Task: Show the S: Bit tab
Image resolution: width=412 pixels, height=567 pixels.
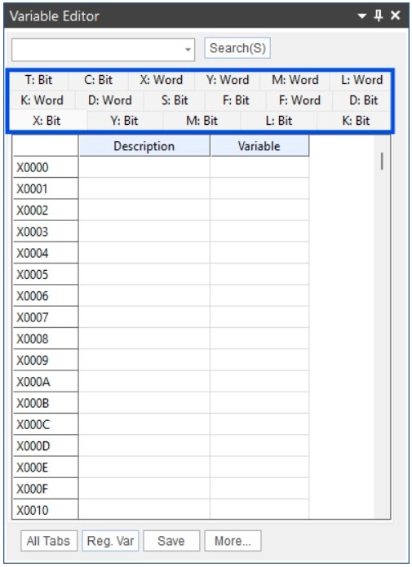Action: (175, 100)
